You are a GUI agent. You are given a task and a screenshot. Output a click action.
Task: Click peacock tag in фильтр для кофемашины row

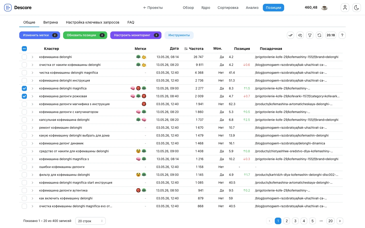tap(144, 175)
